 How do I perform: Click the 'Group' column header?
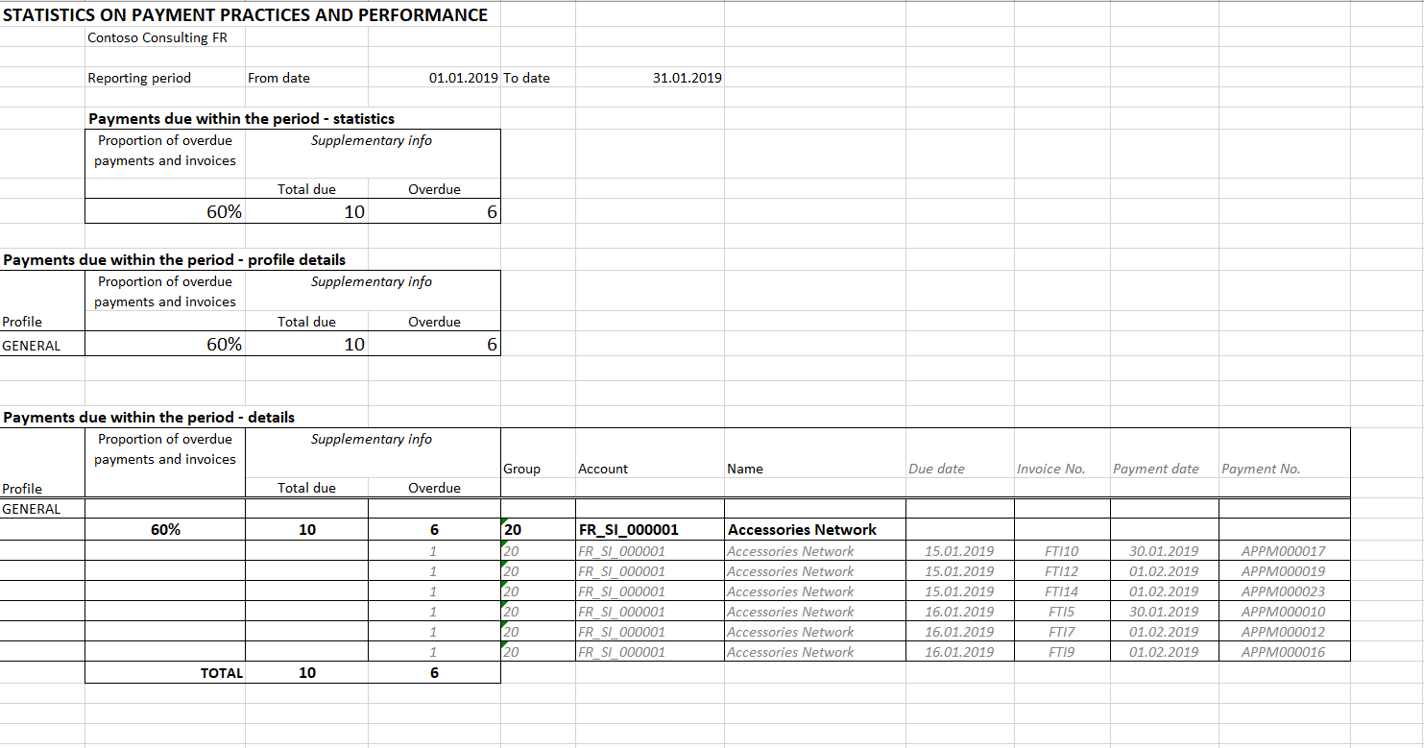pyautogui.click(x=521, y=469)
